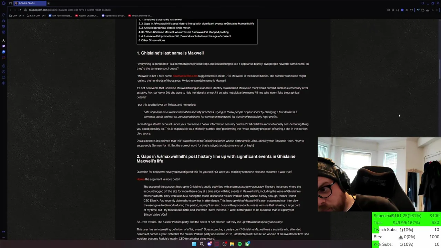Click the heading about gaps in /u/maxwellhill's post history

point(216,158)
